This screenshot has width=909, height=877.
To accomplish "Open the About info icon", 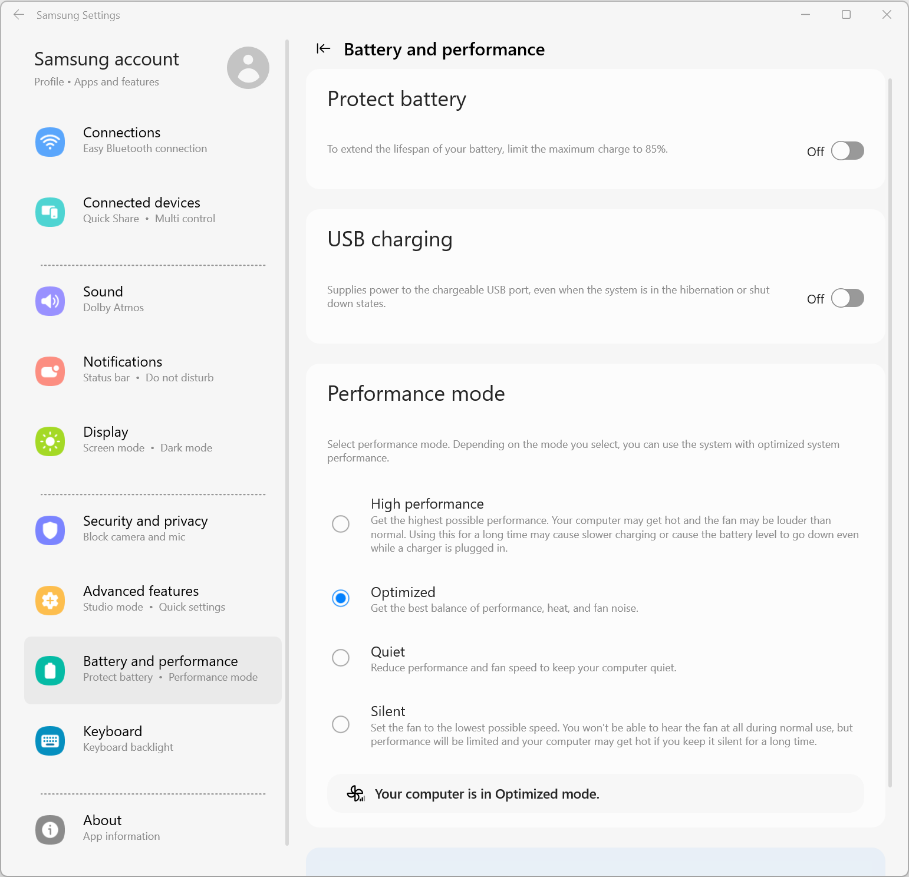I will pyautogui.click(x=50, y=830).
